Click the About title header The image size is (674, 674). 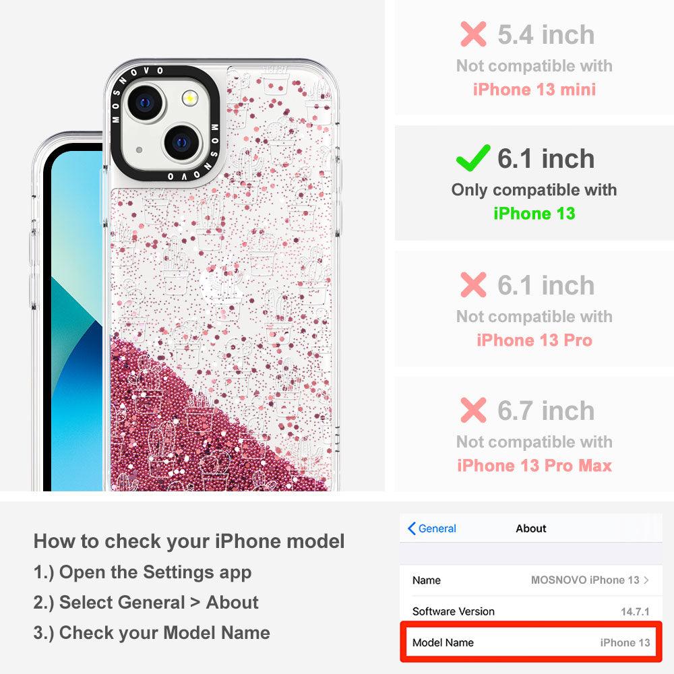[531, 528]
